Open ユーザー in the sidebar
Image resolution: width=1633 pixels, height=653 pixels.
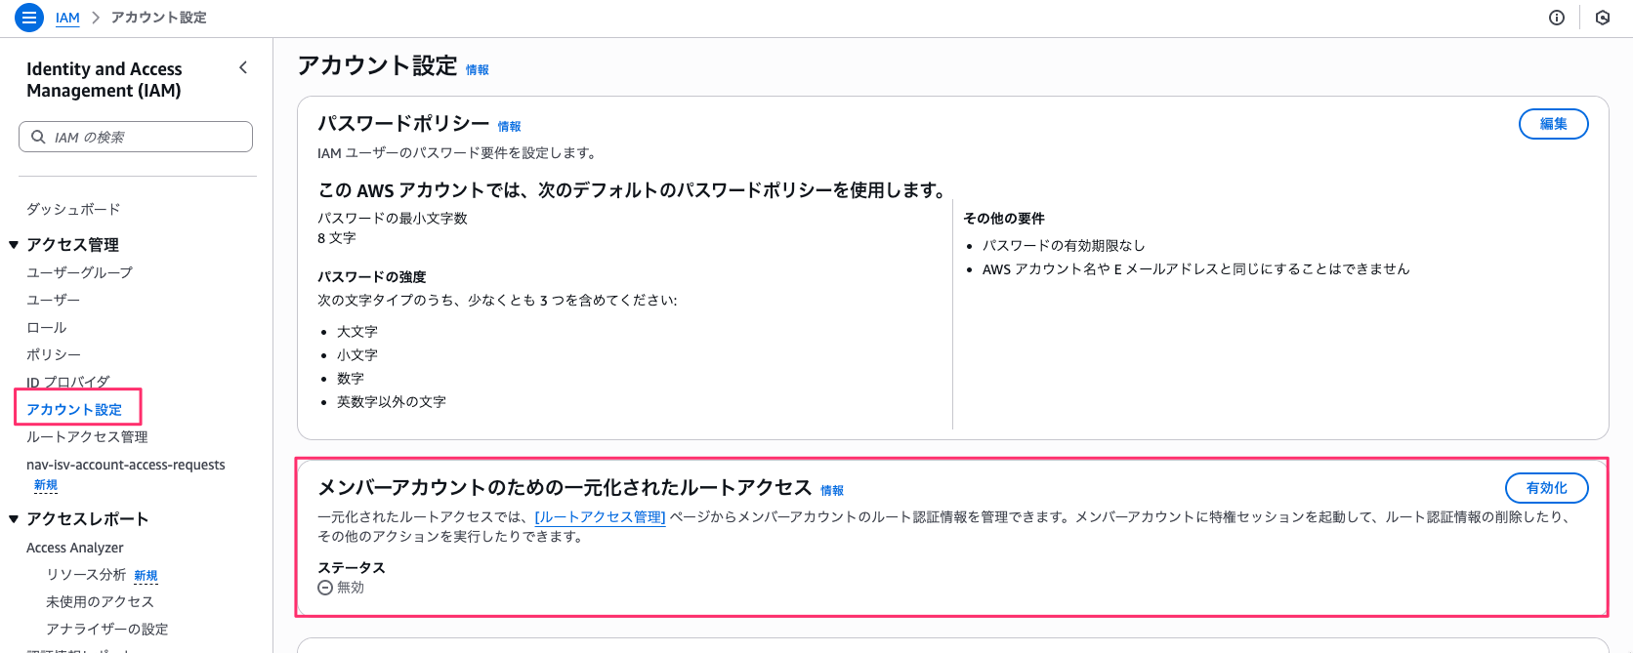pyautogui.click(x=53, y=300)
